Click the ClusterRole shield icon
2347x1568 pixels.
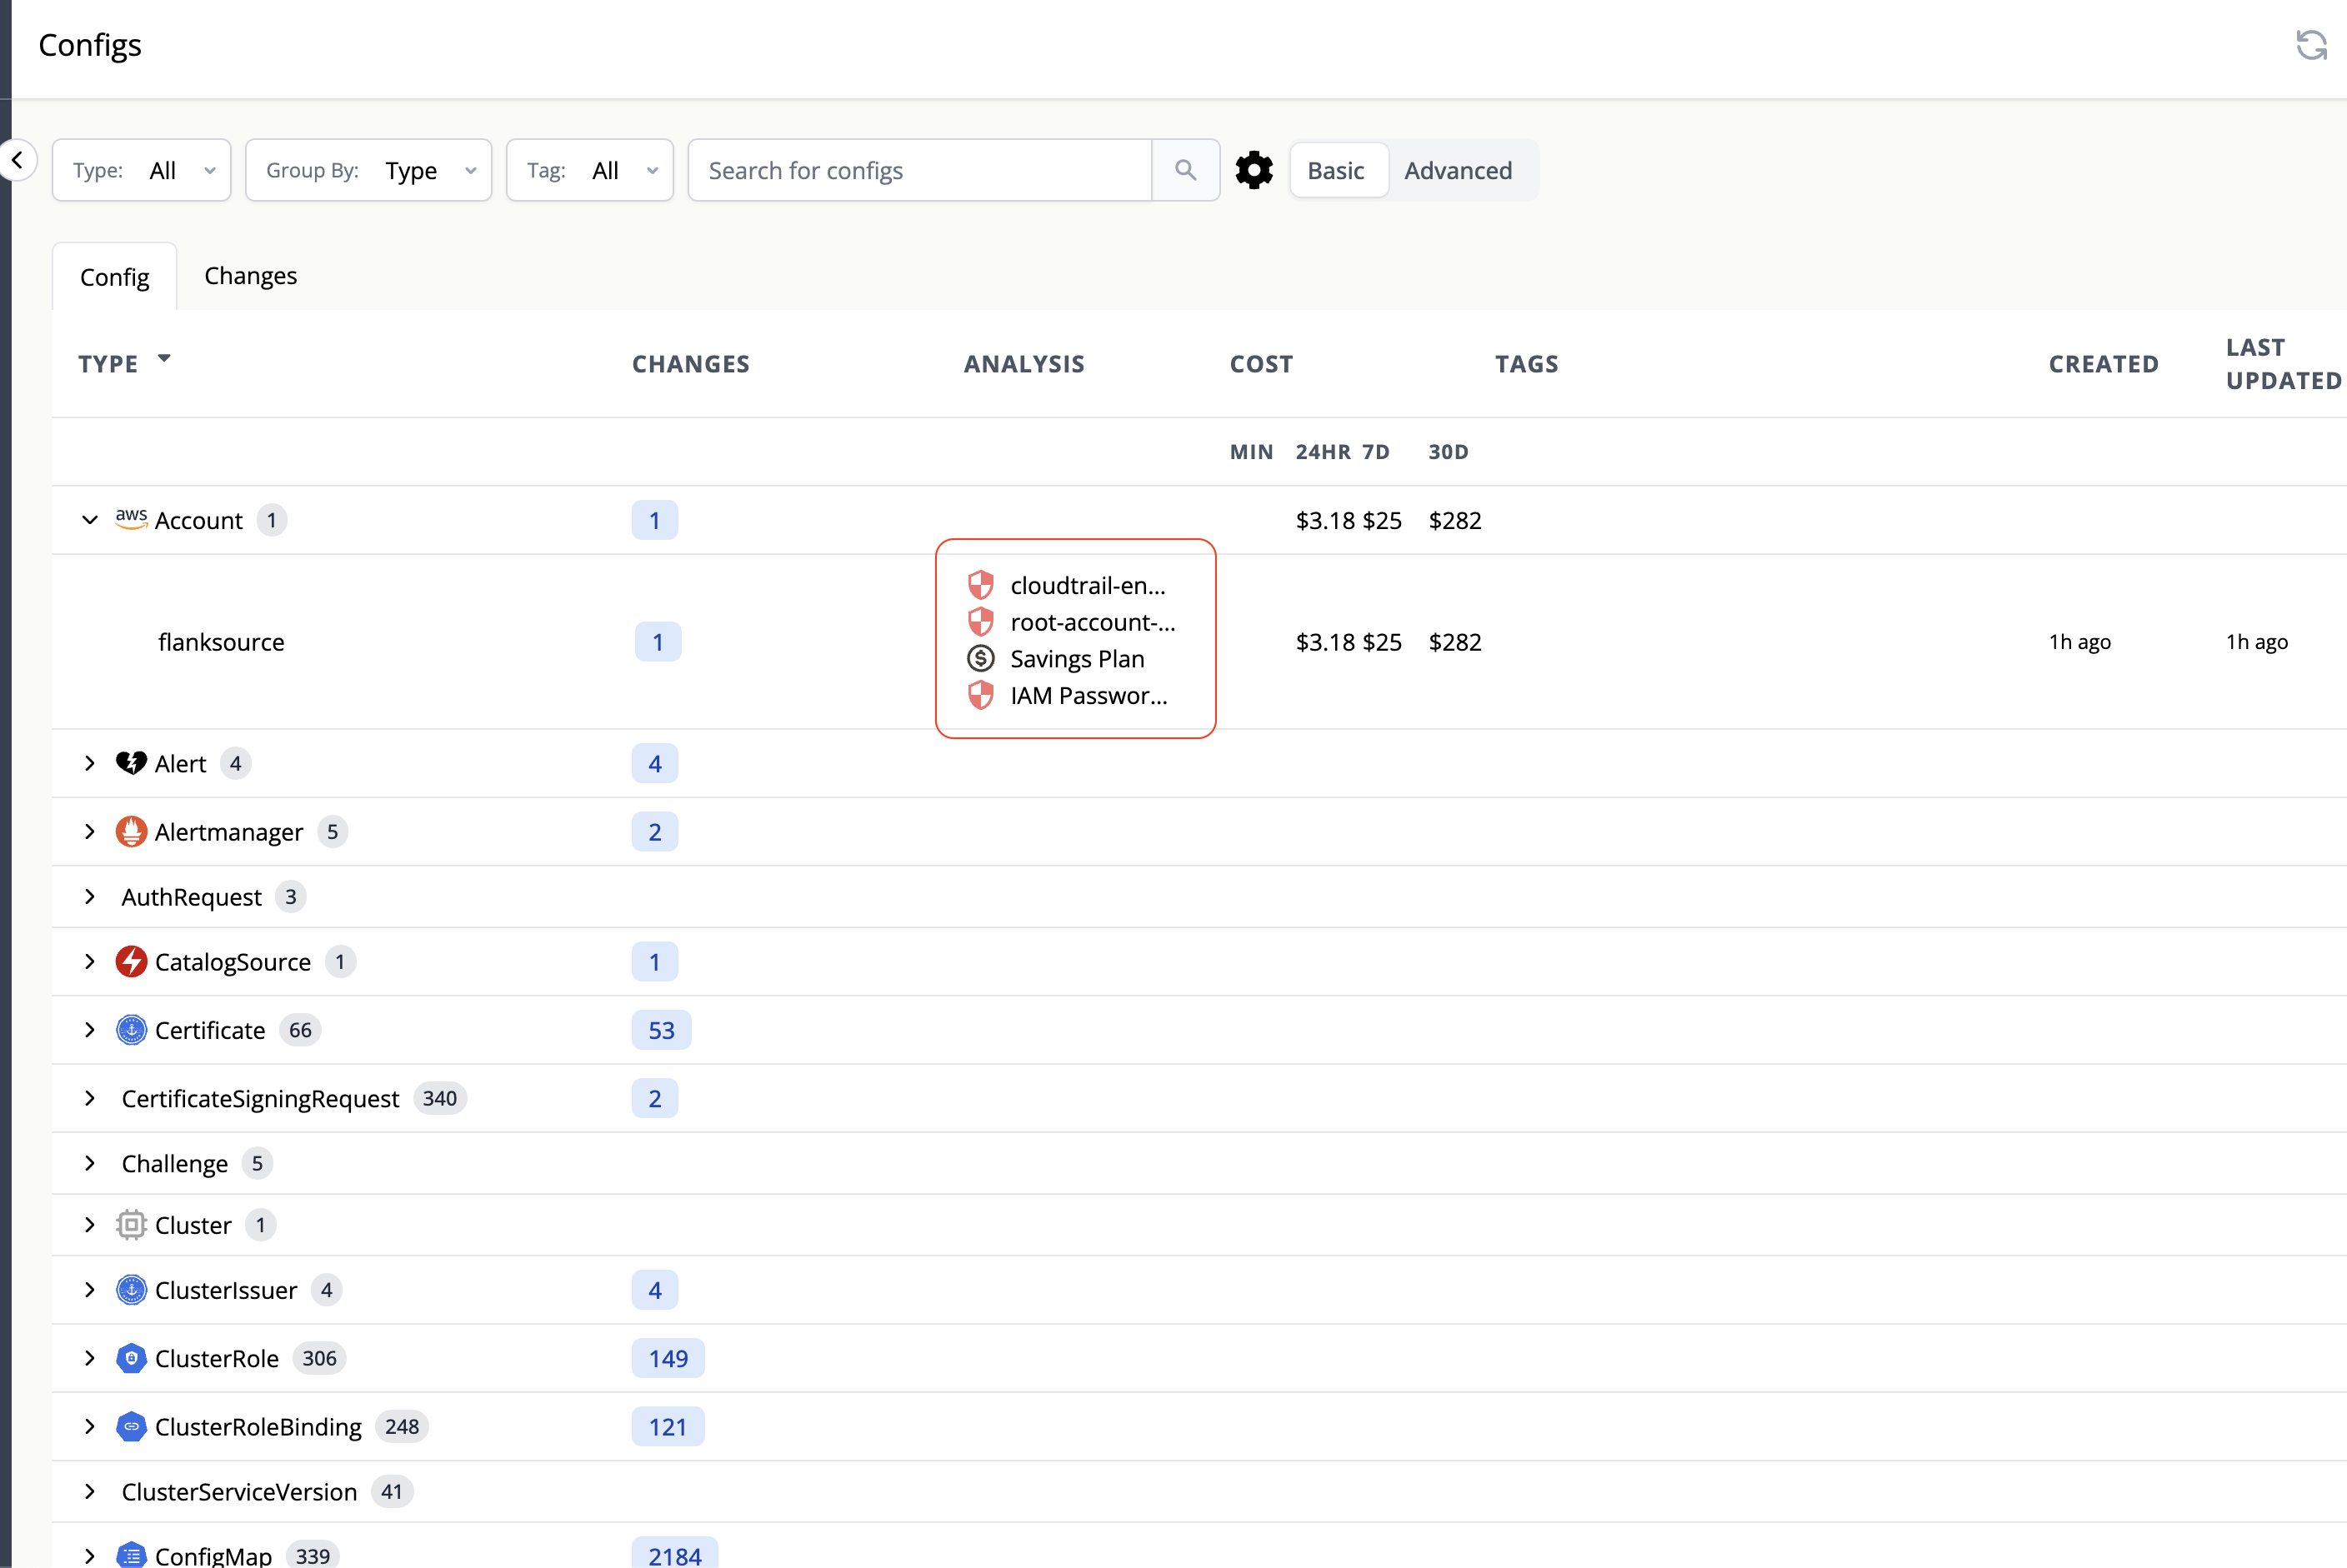[x=131, y=1358]
